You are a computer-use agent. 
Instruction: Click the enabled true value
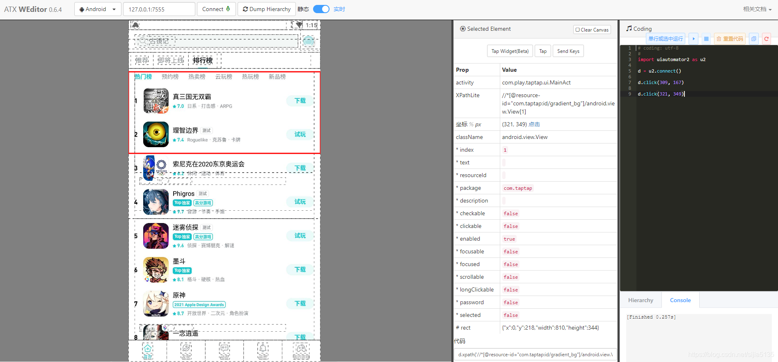[x=509, y=239]
